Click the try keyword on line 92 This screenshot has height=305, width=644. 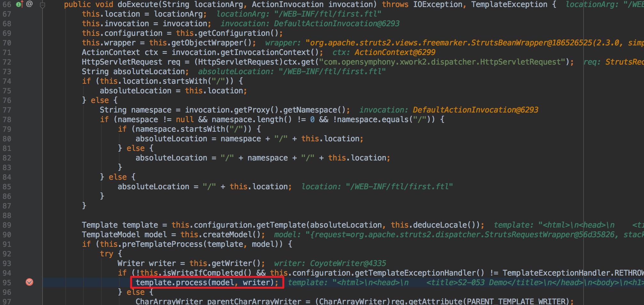[x=106, y=254]
